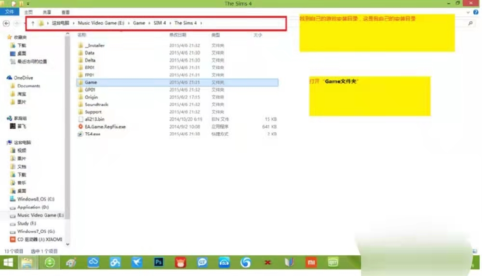
Task: Click the back navigation arrow
Action: [6, 23]
